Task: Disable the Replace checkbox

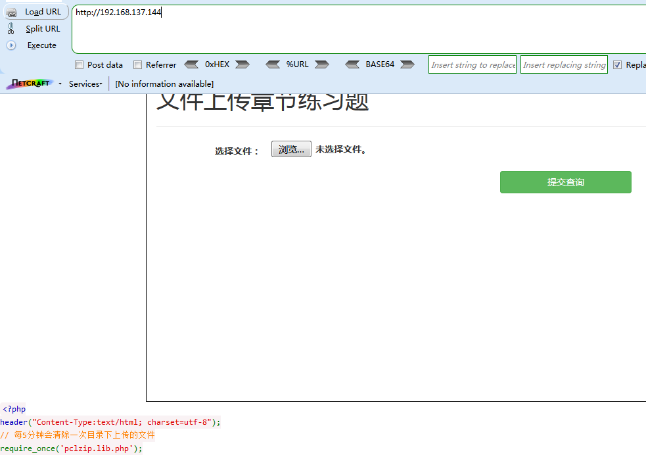Action: coord(616,64)
